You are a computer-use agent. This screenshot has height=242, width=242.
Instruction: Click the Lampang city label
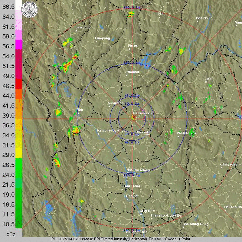[x=103, y=38]
